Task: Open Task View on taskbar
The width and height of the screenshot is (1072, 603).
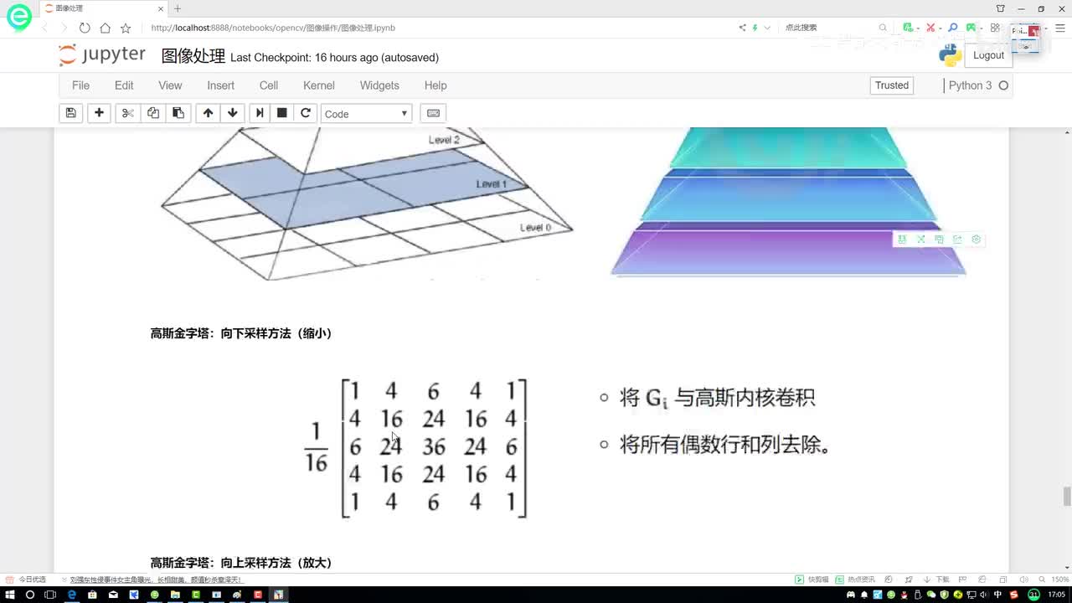Action: pos(50,595)
